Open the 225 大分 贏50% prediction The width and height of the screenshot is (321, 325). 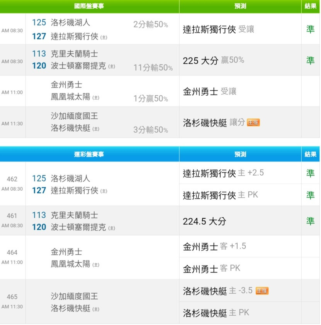(x=213, y=60)
